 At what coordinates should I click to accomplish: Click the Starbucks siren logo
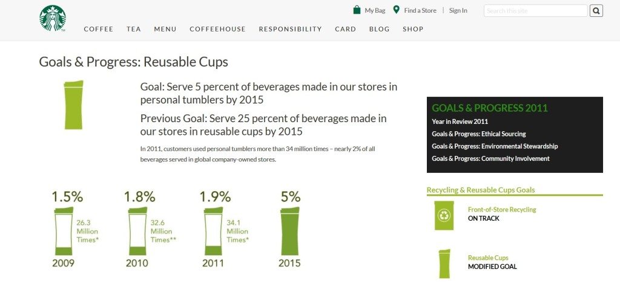[53, 18]
